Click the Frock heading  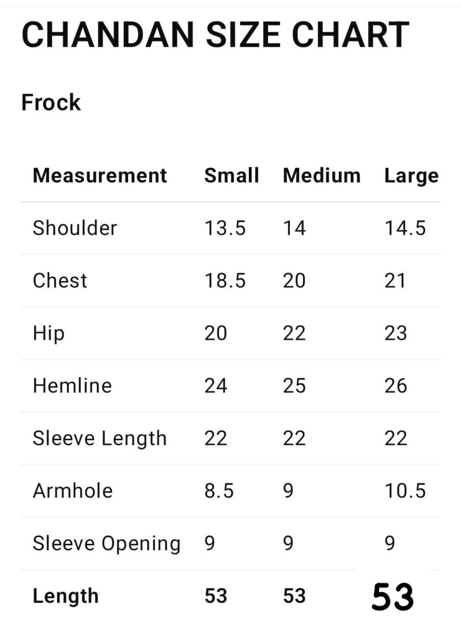point(51,103)
